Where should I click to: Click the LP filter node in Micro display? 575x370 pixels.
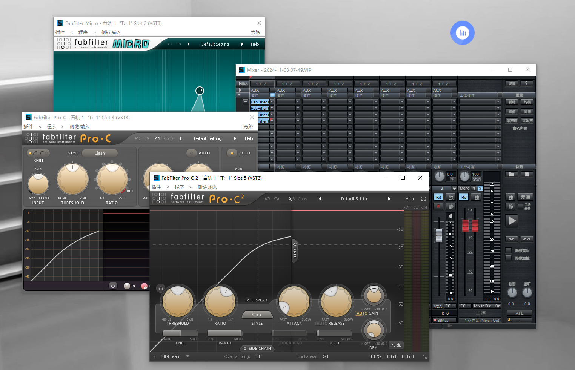tap(200, 91)
